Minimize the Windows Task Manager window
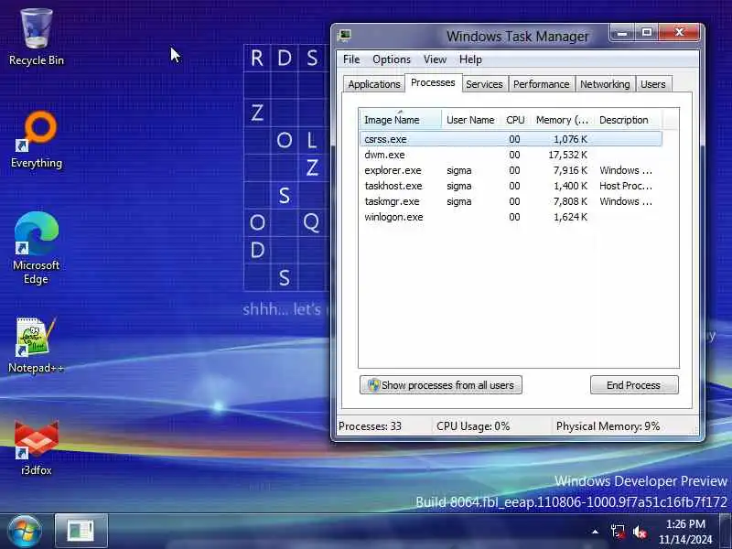This screenshot has width=732, height=549. (622, 33)
